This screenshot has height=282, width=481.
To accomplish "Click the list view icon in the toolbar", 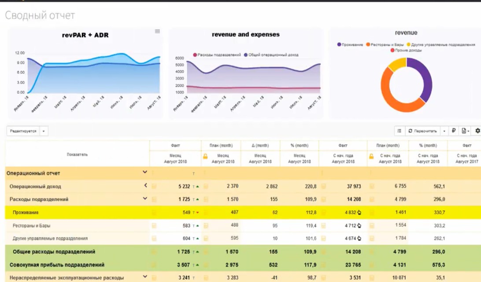I will coord(399,131).
